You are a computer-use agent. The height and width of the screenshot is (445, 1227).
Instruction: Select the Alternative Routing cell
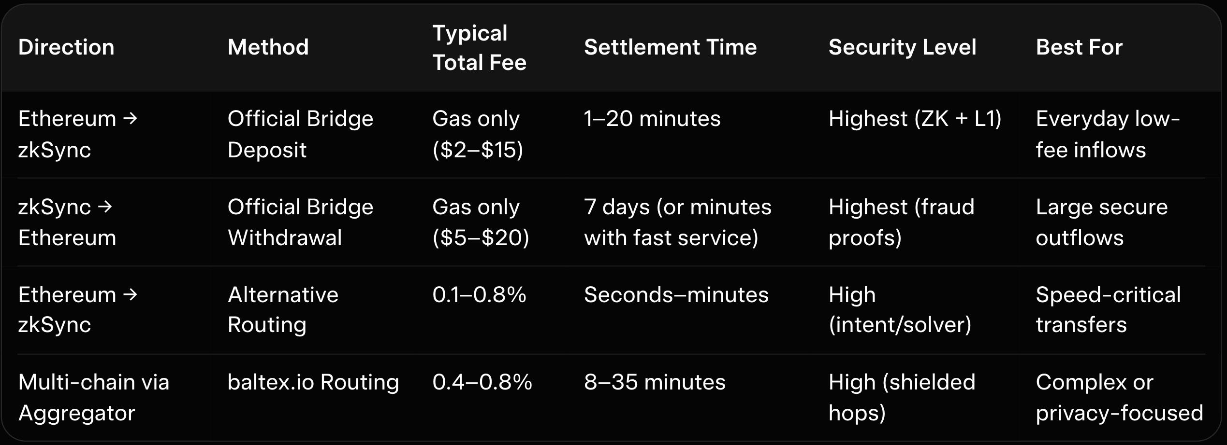point(283,309)
